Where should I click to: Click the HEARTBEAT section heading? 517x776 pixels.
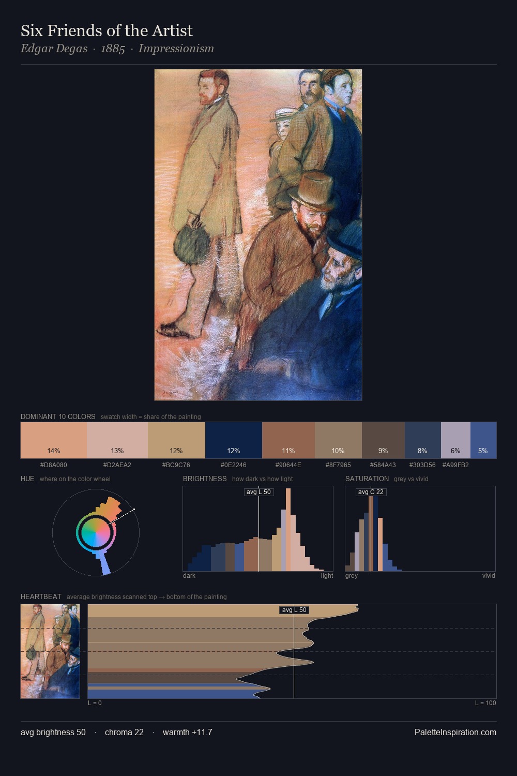(41, 596)
